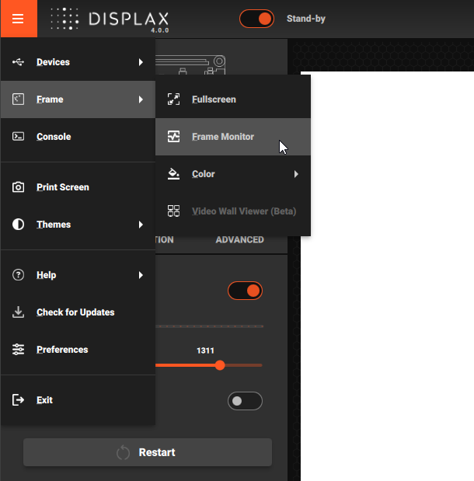Click the Check for Updates download icon
Screen dimensions: 474x481
point(19,312)
